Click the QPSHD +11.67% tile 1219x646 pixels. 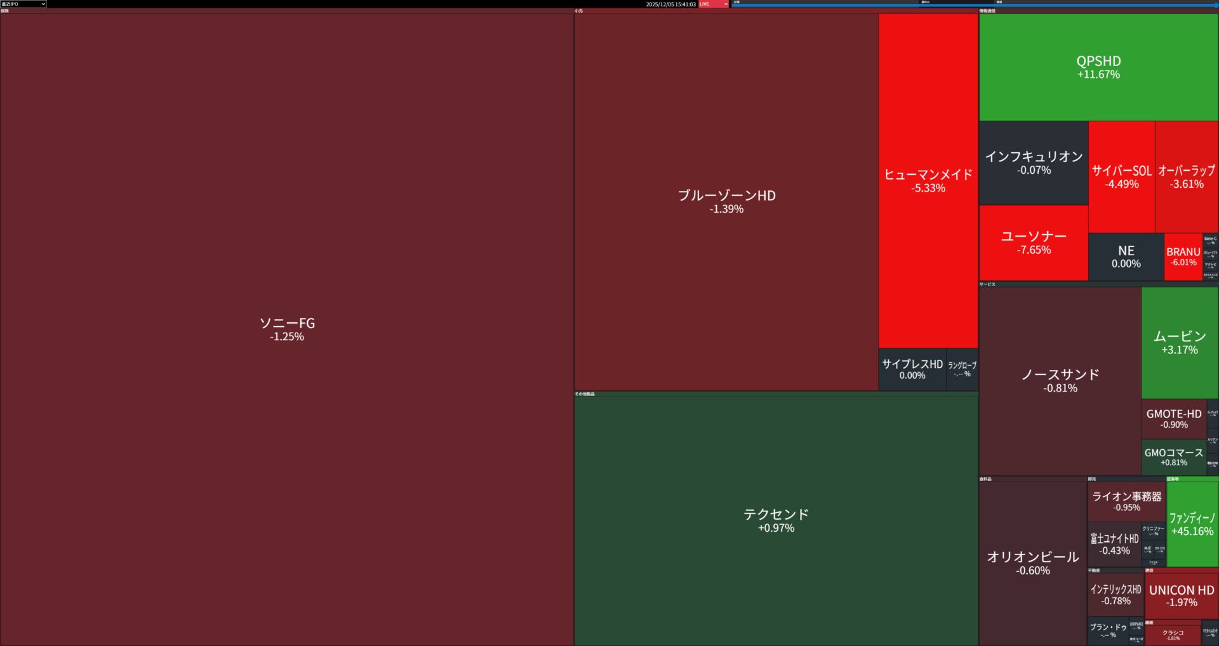pos(1098,67)
